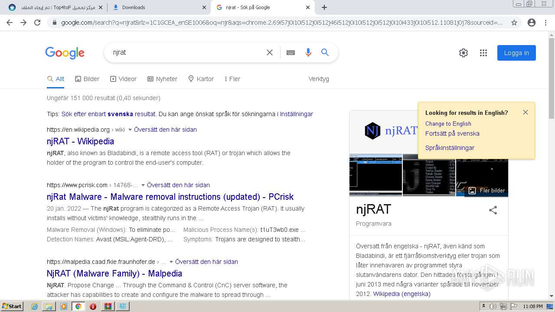555x312 pixels.
Task: Open NjRAT Malpedia result
Action: tap(114, 273)
